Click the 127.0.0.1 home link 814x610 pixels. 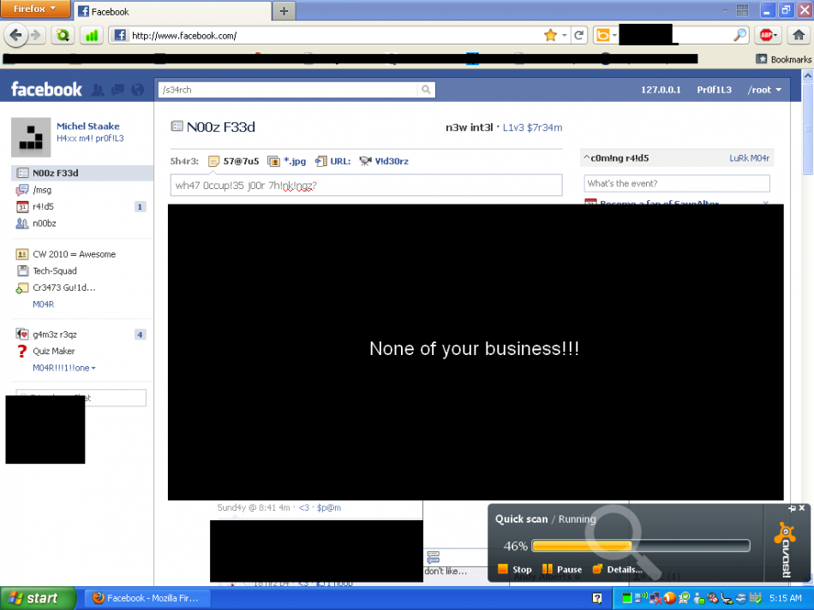(x=661, y=90)
